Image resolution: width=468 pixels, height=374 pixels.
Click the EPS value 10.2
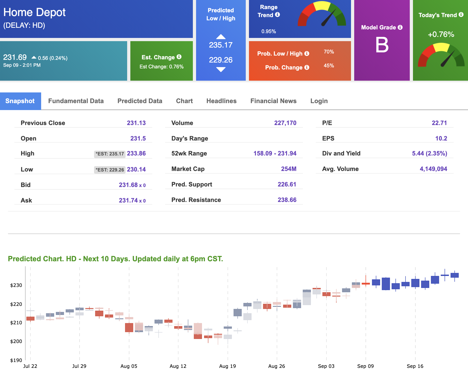pos(441,138)
